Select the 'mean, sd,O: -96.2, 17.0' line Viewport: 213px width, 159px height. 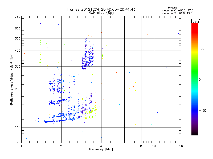pyautogui.click(x=177, y=10)
